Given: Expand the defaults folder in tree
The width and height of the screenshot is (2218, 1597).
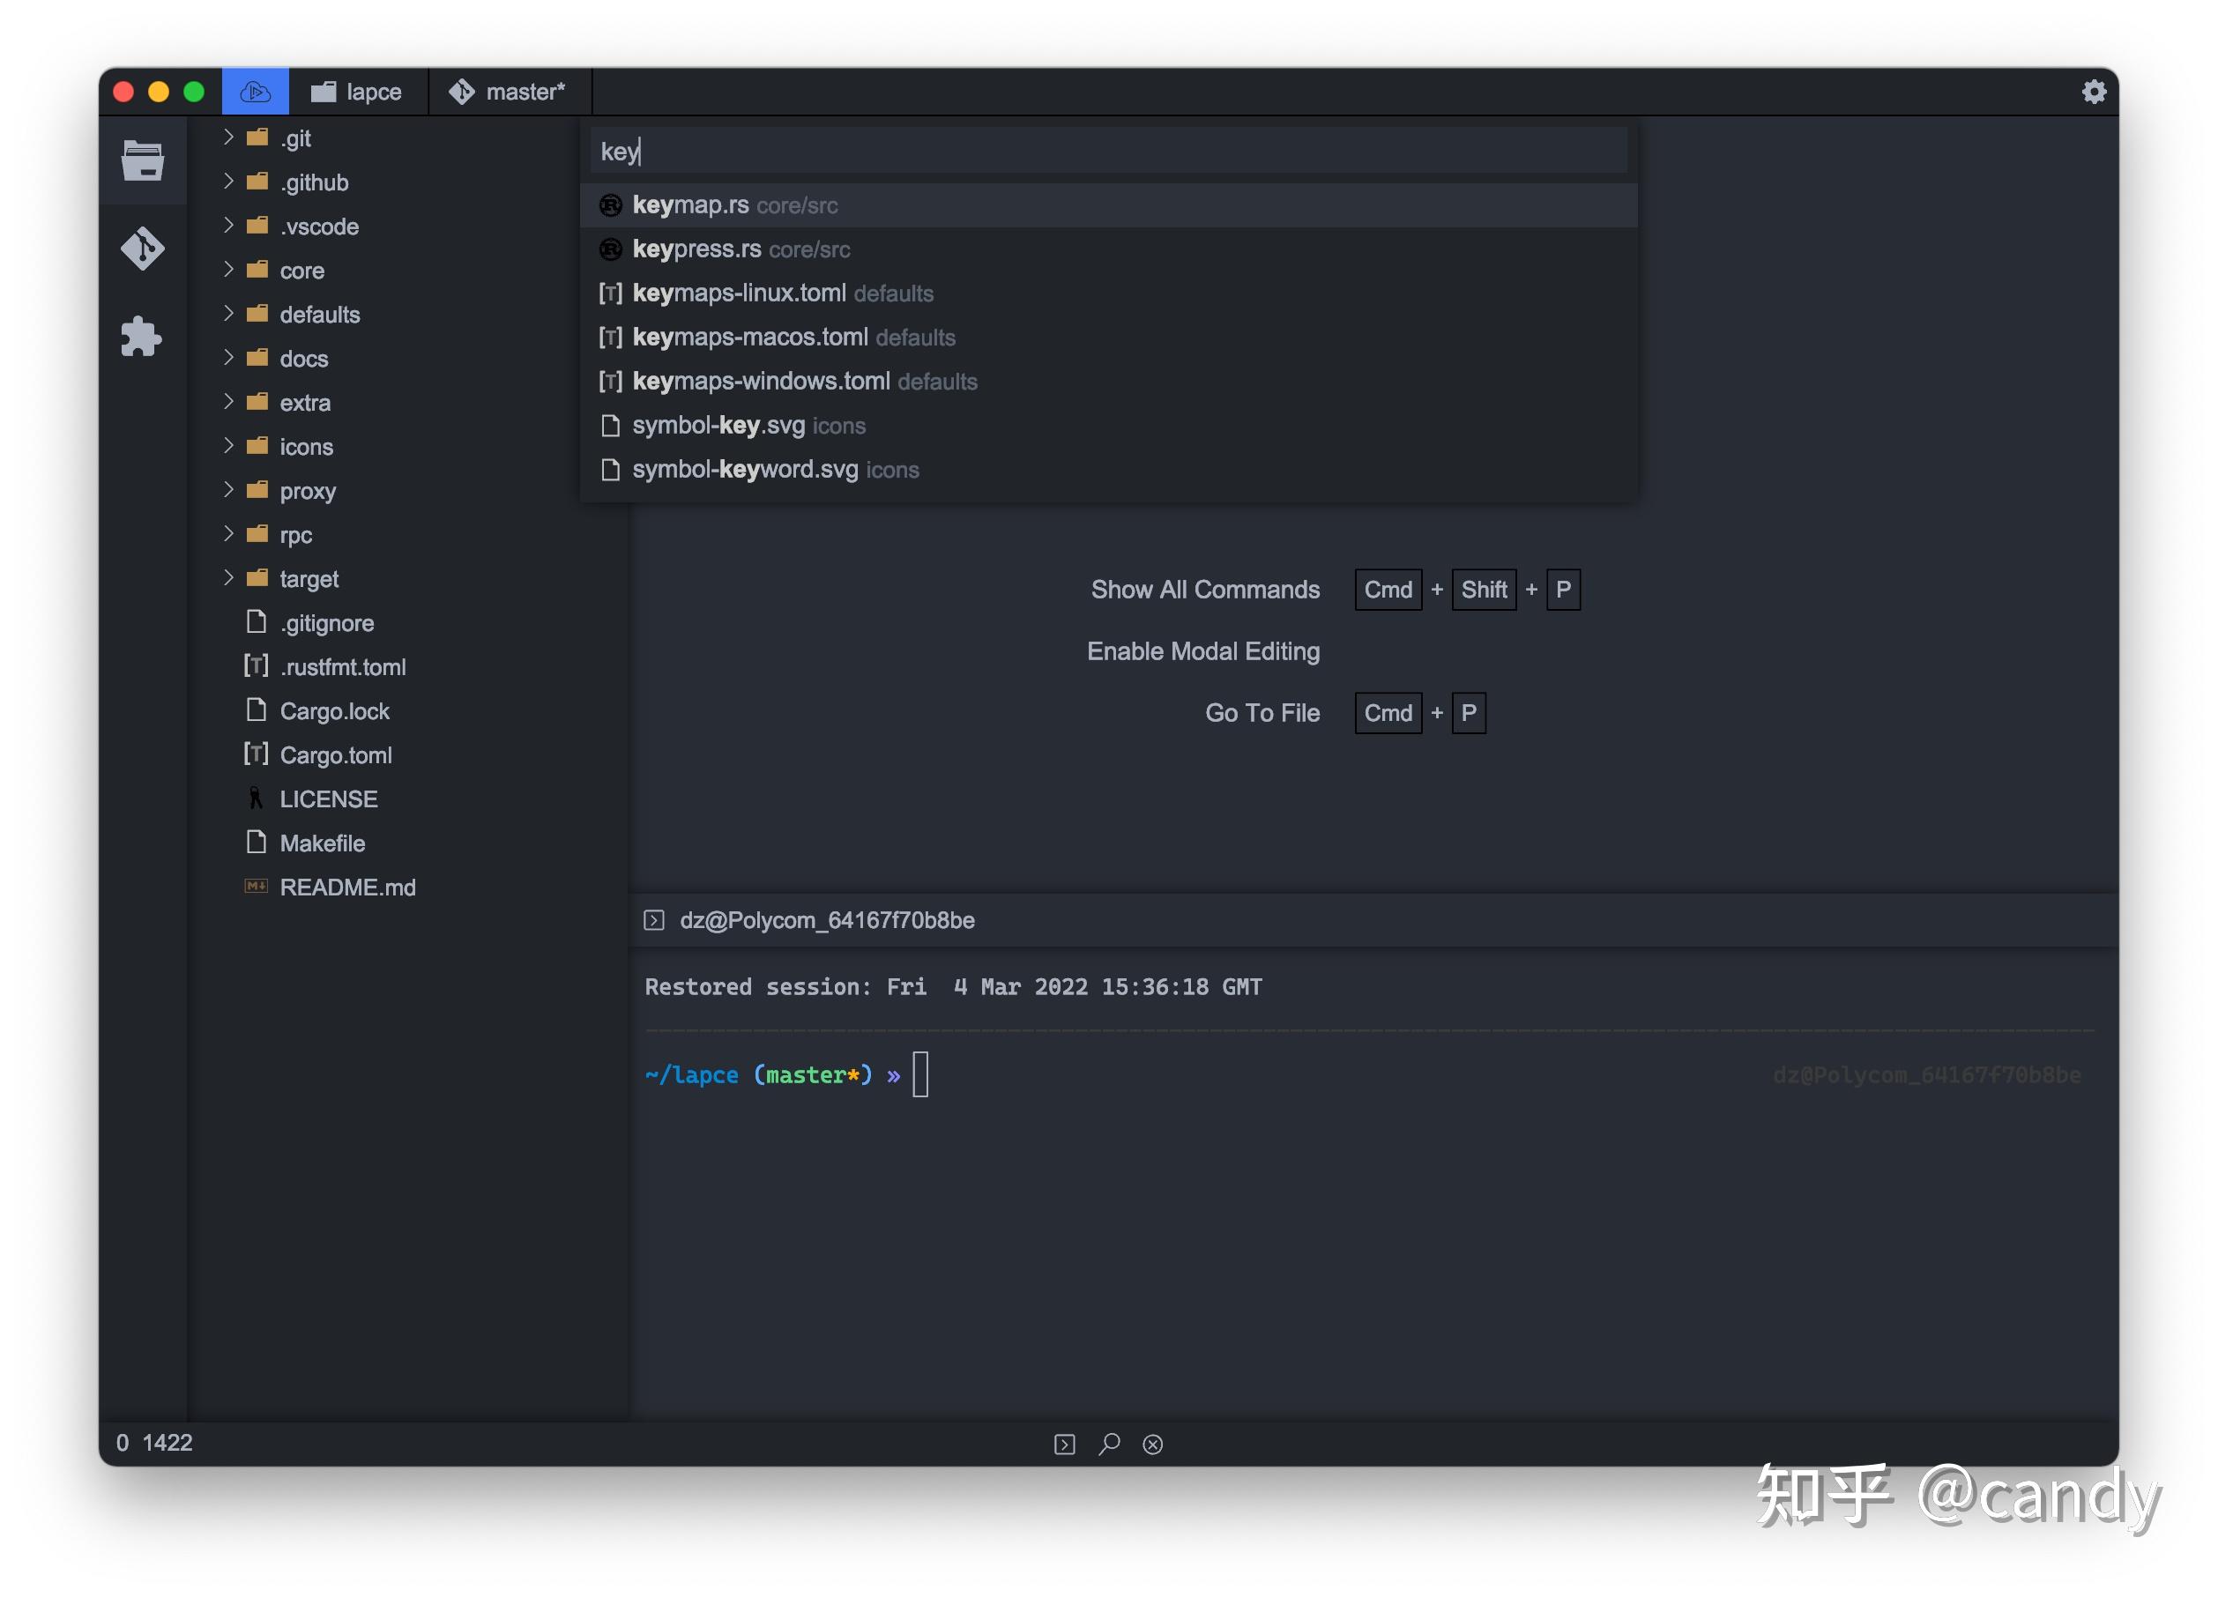Looking at the screenshot, I should coord(319,315).
